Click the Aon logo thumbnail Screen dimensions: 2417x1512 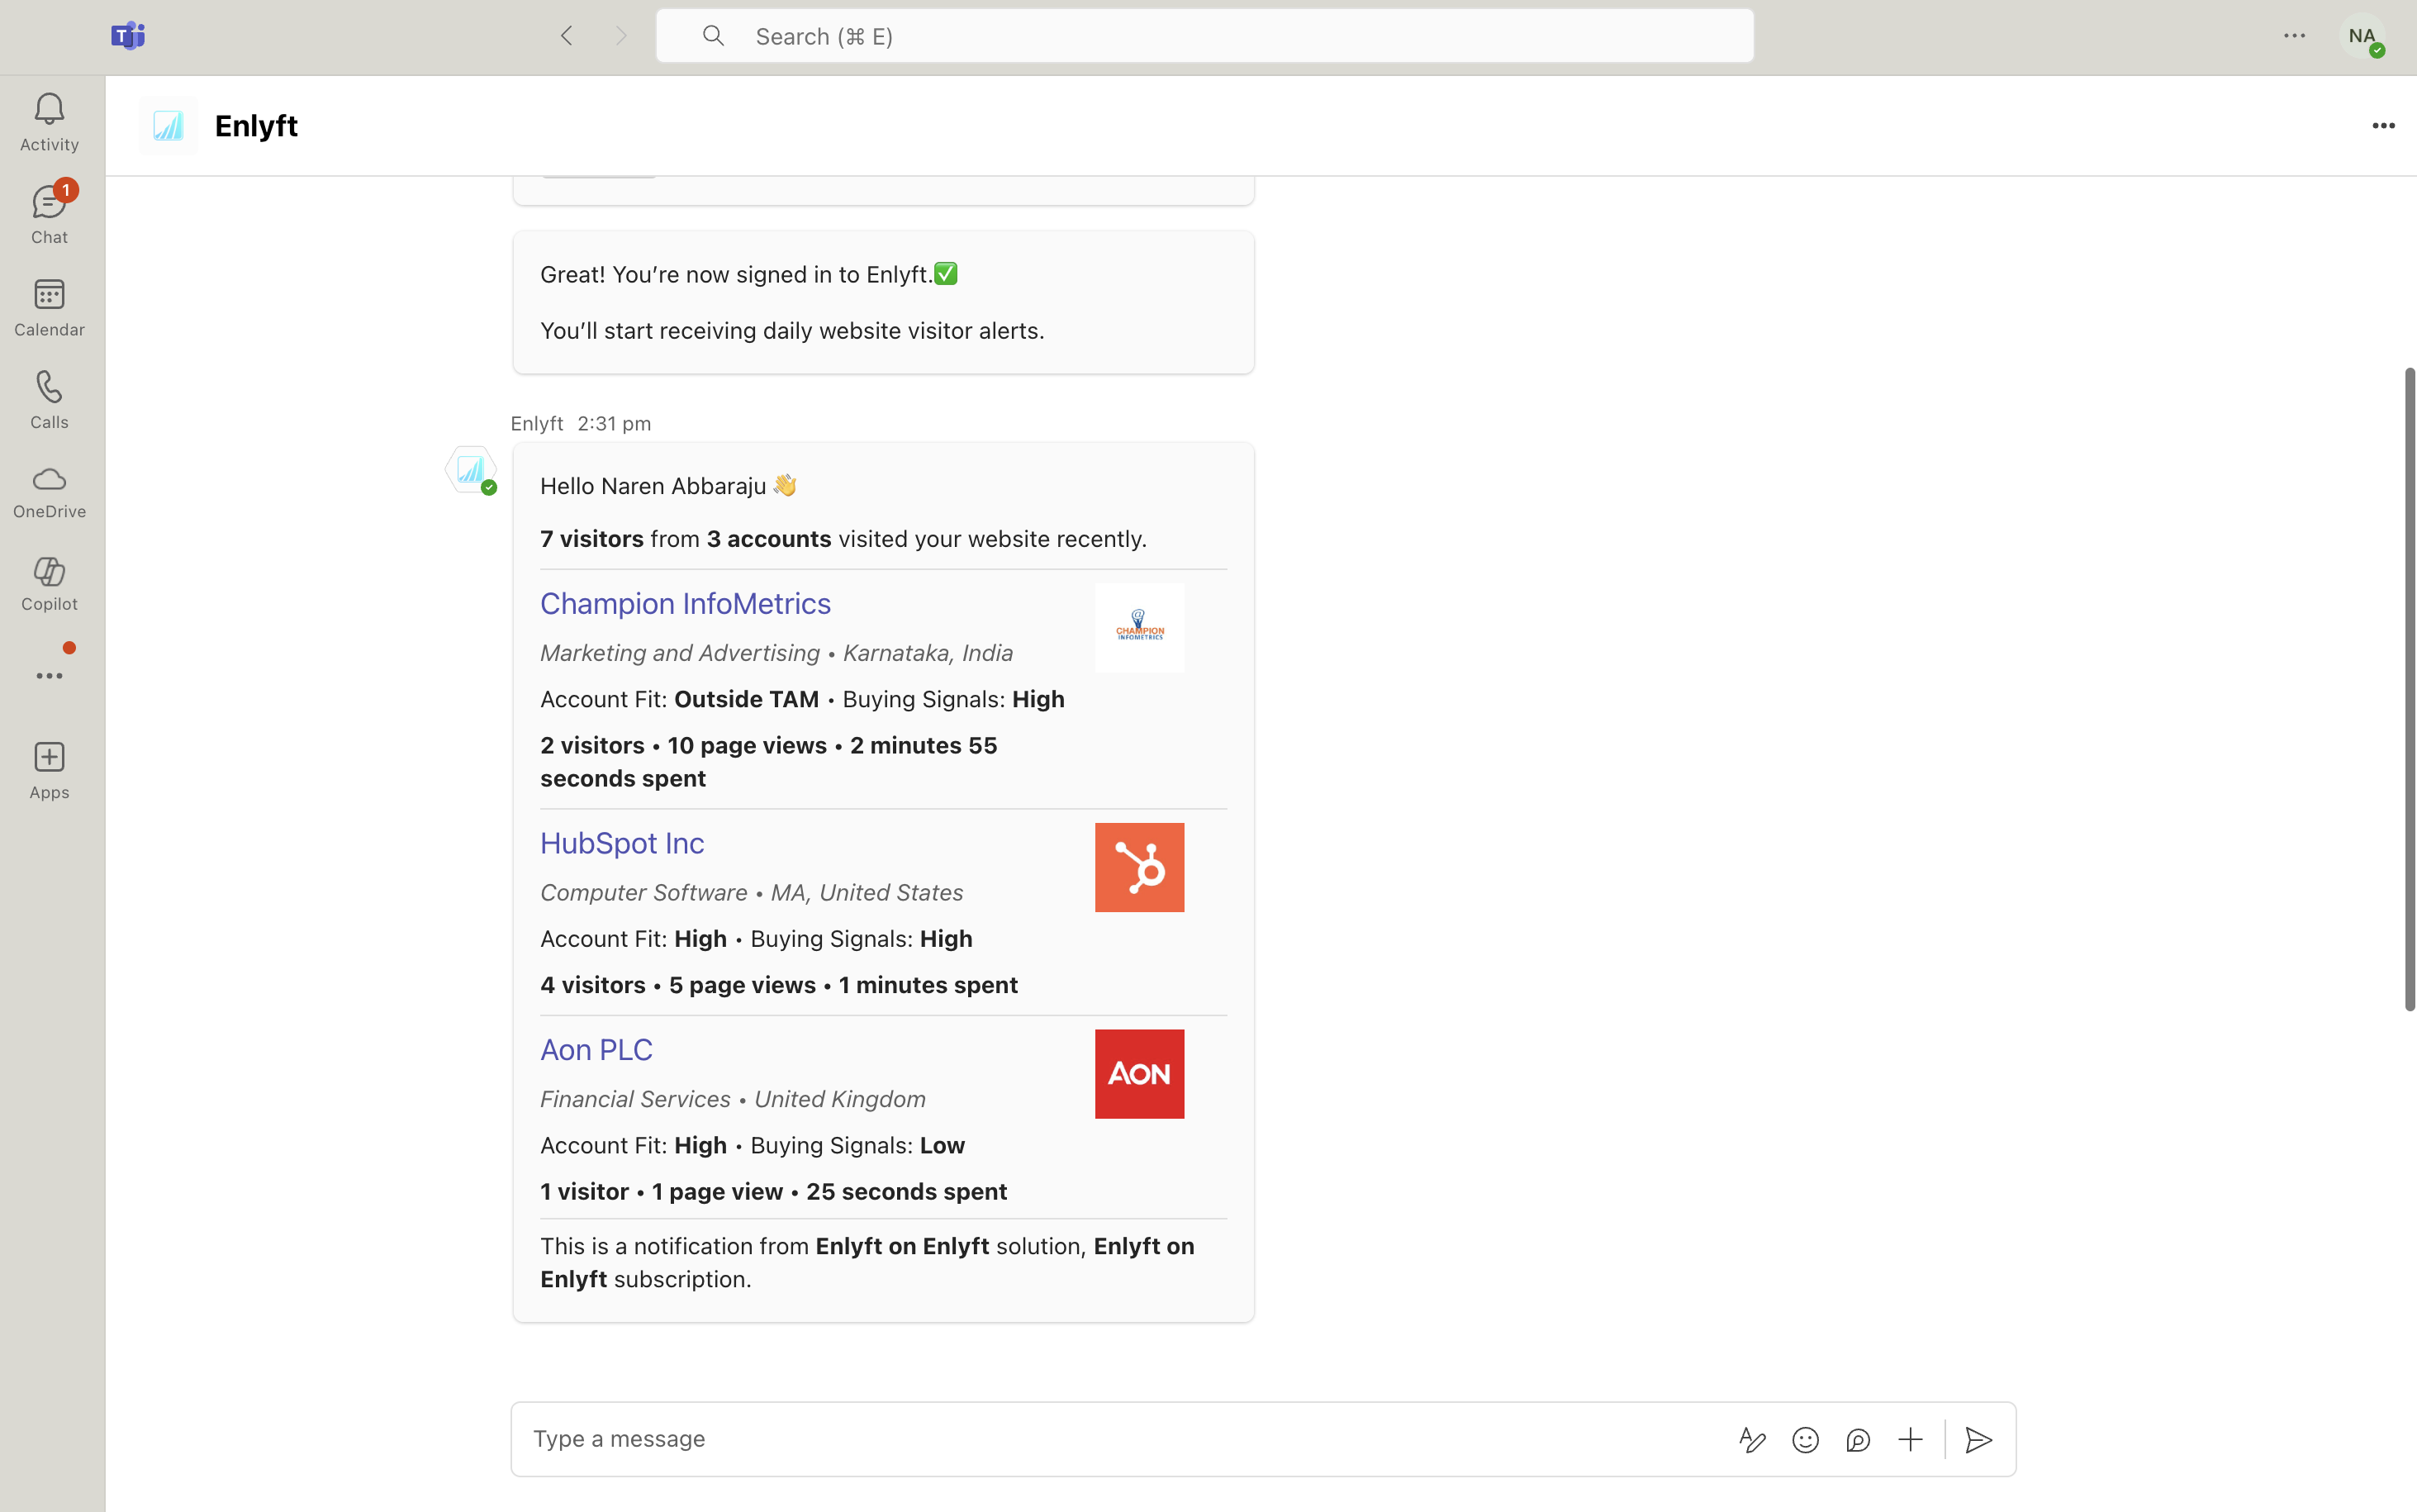pyautogui.click(x=1140, y=1074)
